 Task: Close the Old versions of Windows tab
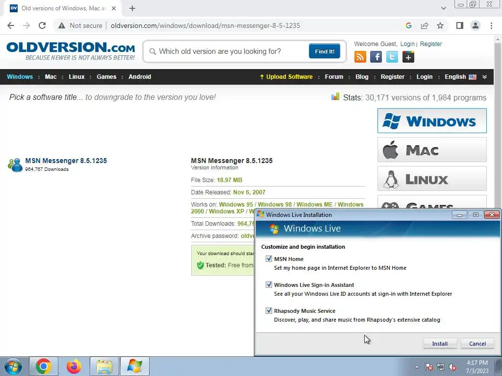pyautogui.click(x=114, y=8)
